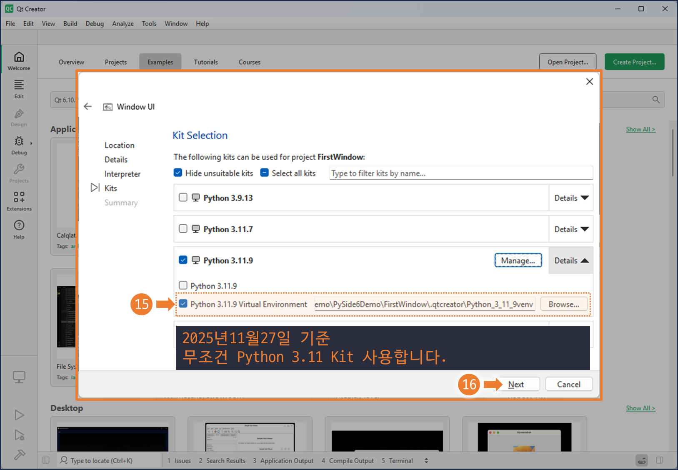Click the Manage... button

point(518,260)
